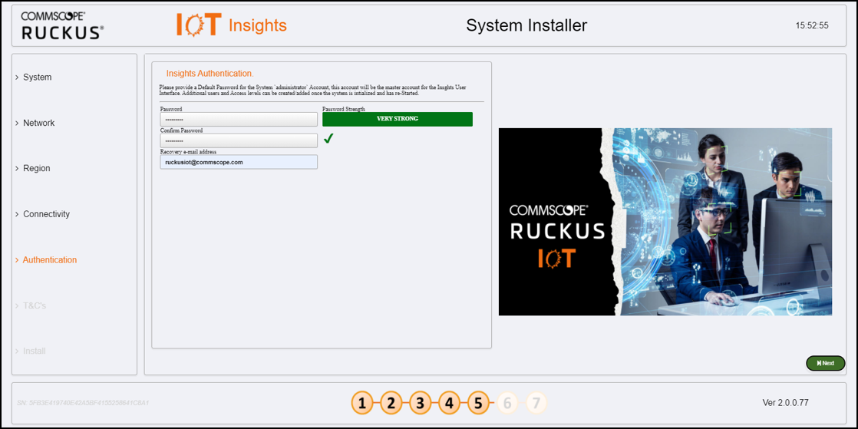Open the System section in sidebar

[x=37, y=78]
